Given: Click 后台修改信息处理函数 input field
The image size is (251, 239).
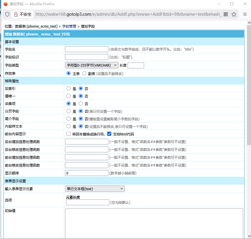Looking at the screenshot, I should click(x=87, y=149).
